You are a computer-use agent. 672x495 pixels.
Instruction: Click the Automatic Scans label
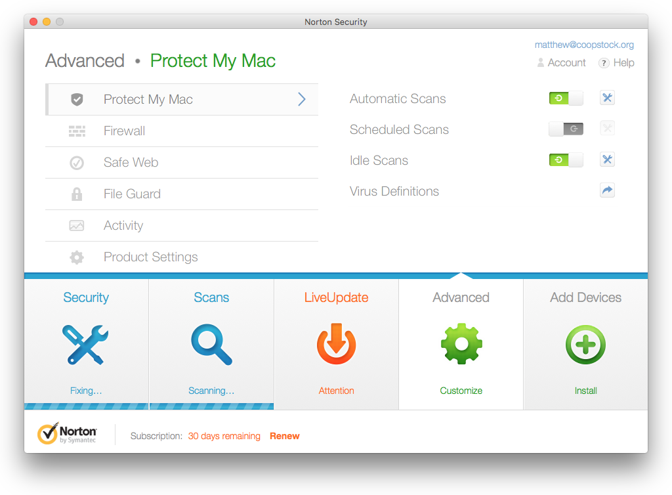(x=398, y=98)
